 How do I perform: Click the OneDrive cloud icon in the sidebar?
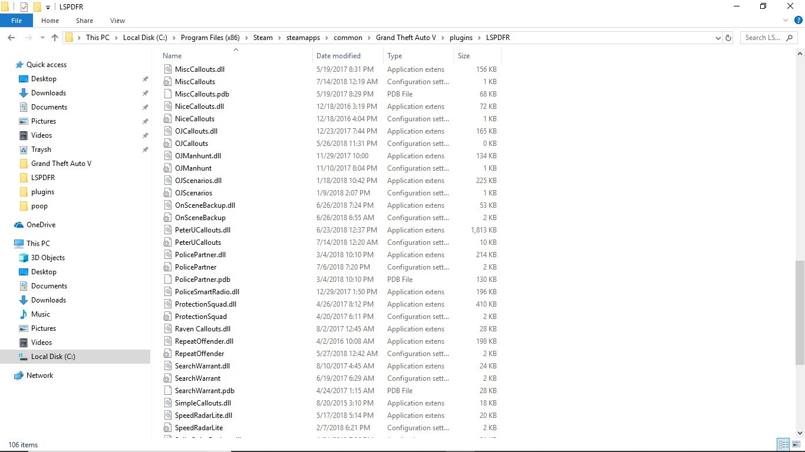pos(19,225)
